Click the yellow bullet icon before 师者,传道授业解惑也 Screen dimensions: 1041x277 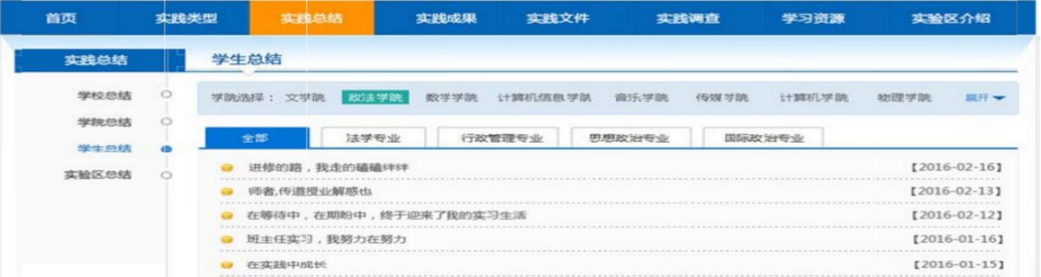click(x=227, y=192)
